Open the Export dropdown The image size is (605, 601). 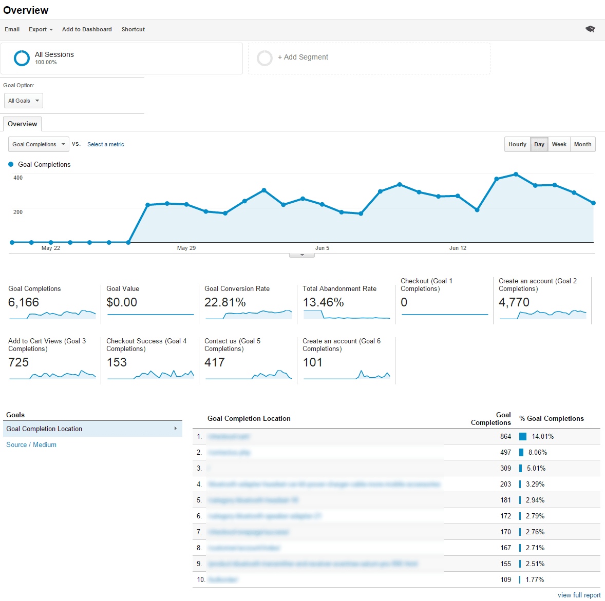[41, 29]
